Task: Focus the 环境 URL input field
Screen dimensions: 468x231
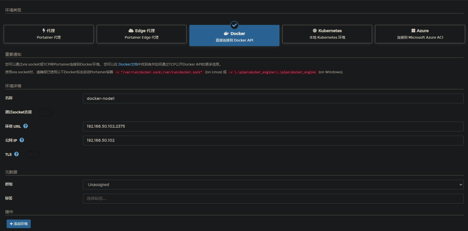Action: click(x=273, y=127)
